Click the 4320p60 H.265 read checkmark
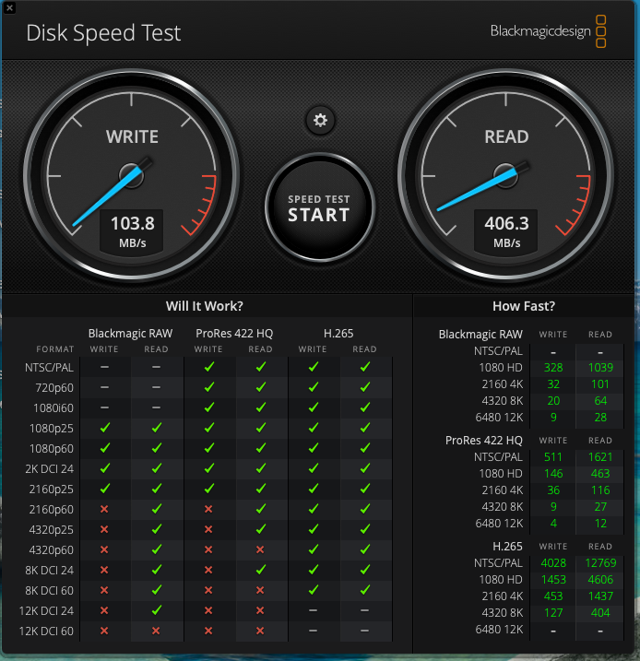This screenshot has height=661, width=640. [365, 549]
